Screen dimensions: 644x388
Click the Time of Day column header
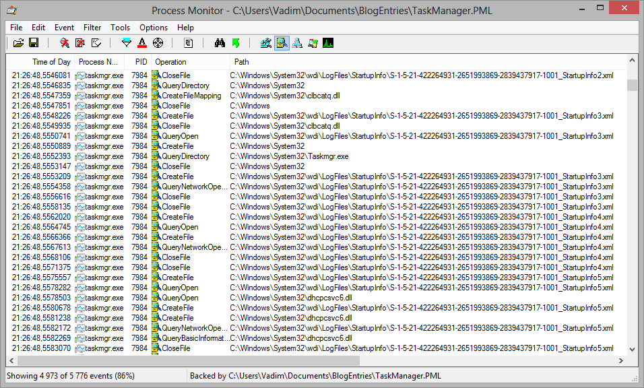pos(40,62)
